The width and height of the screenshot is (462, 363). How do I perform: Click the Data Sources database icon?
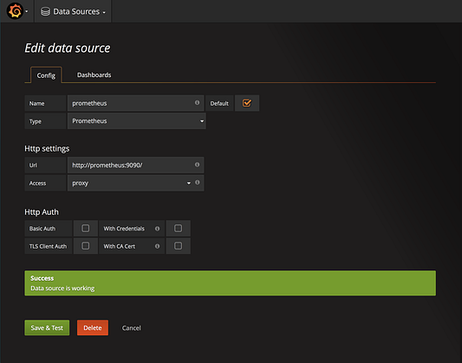(x=45, y=11)
